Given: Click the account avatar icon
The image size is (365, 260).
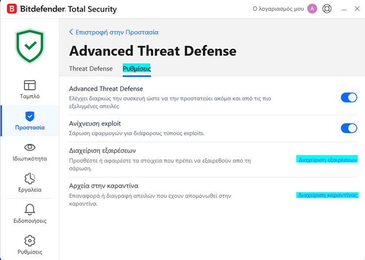Looking at the screenshot, I should tap(312, 9).
